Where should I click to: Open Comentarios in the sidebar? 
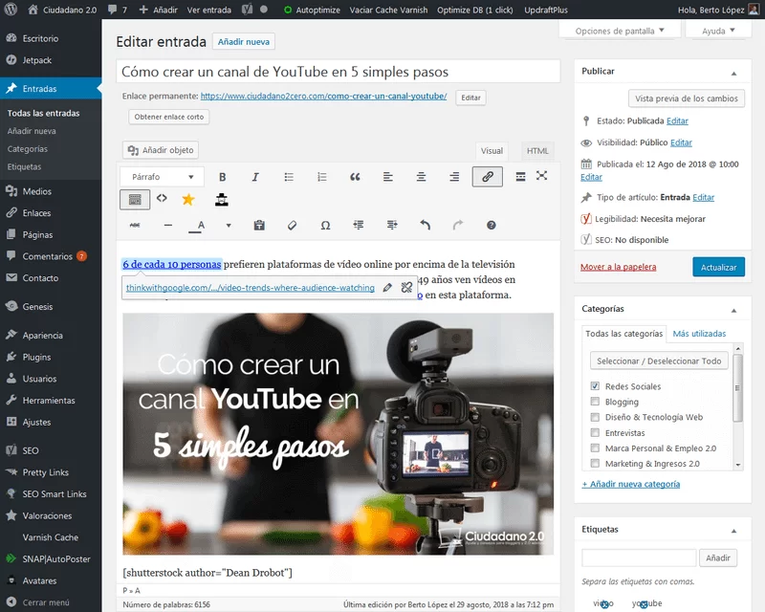tap(47, 256)
